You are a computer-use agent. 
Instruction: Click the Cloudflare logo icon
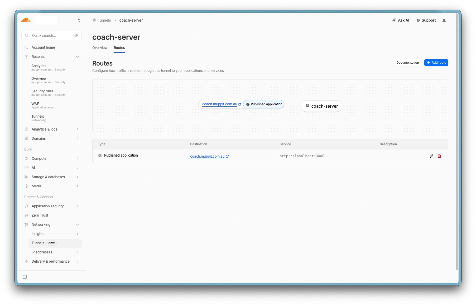click(x=26, y=20)
